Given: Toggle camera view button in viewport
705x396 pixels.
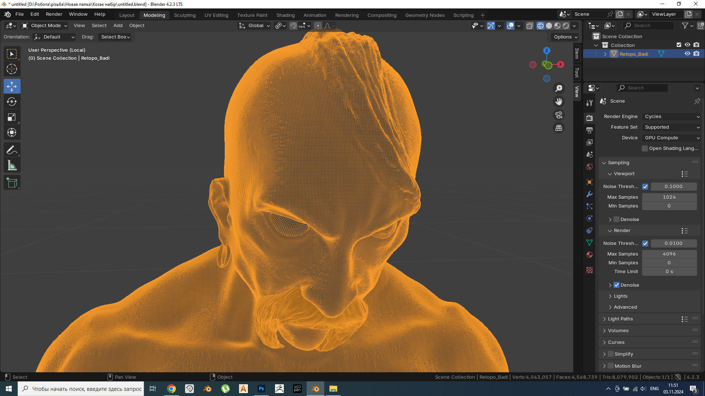Looking at the screenshot, I should [558, 115].
